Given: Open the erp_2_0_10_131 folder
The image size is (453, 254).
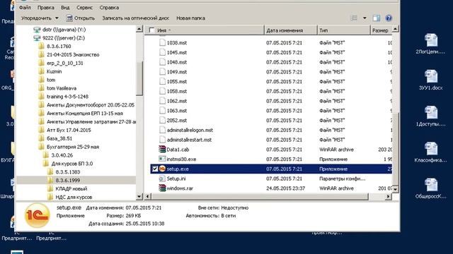Looking at the screenshot, I should click(61, 63).
